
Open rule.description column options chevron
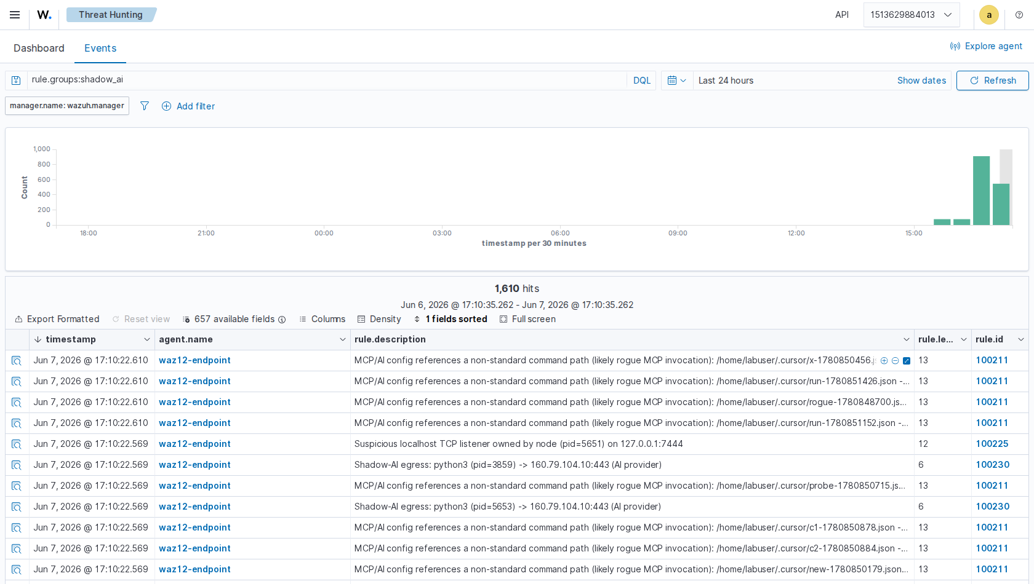point(907,339)
